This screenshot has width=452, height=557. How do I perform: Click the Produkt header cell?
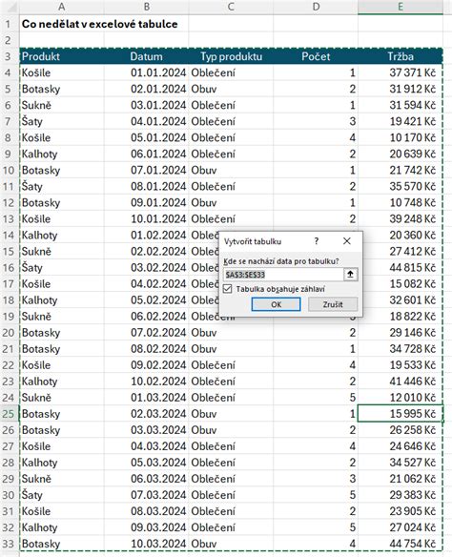click(62, 56)
